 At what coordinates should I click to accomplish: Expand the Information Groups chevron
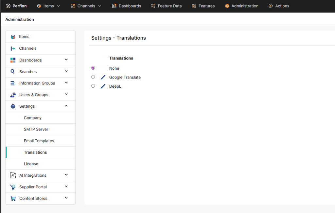click(x=66, y=83)
